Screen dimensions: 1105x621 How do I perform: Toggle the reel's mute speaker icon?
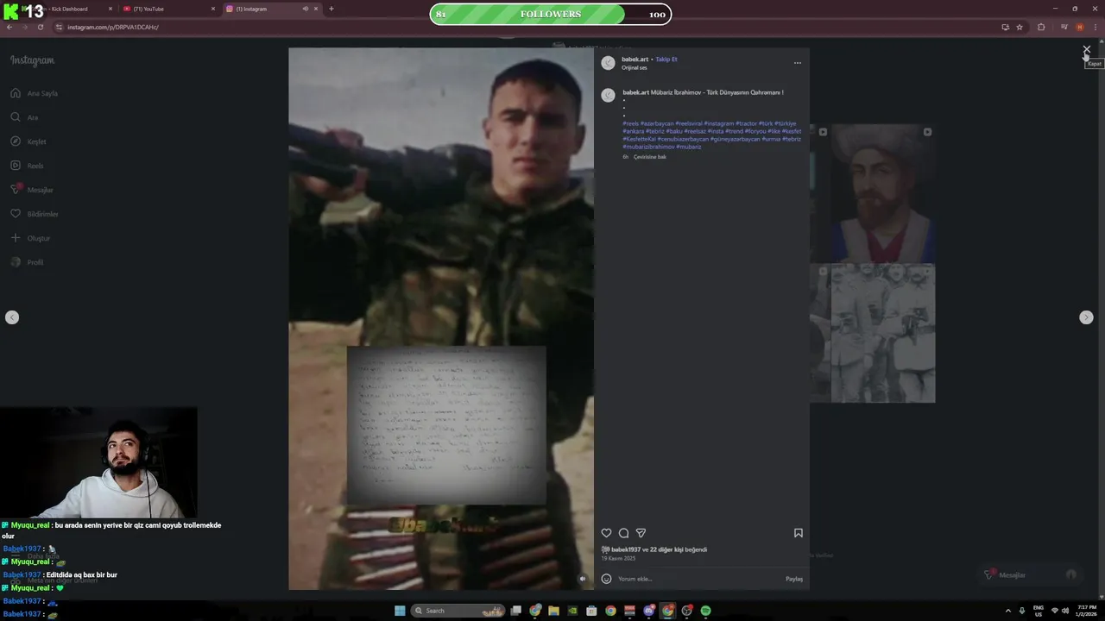(583, 579)
